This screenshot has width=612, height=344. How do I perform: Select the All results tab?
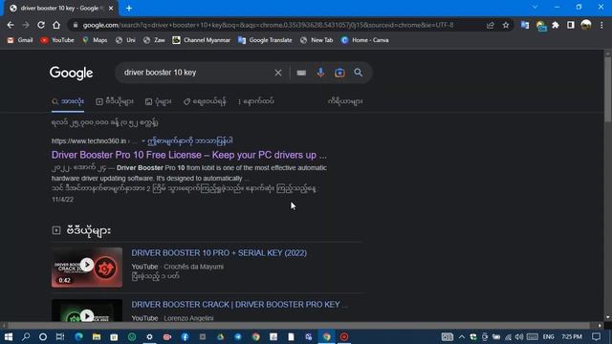68,101
